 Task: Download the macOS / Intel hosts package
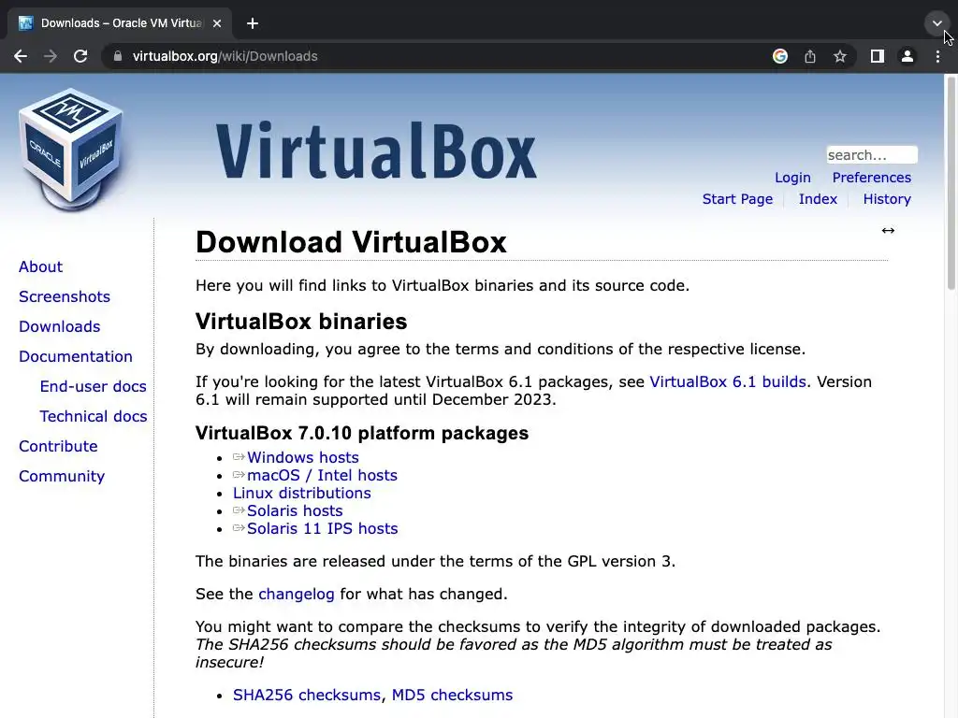point(322,475)
